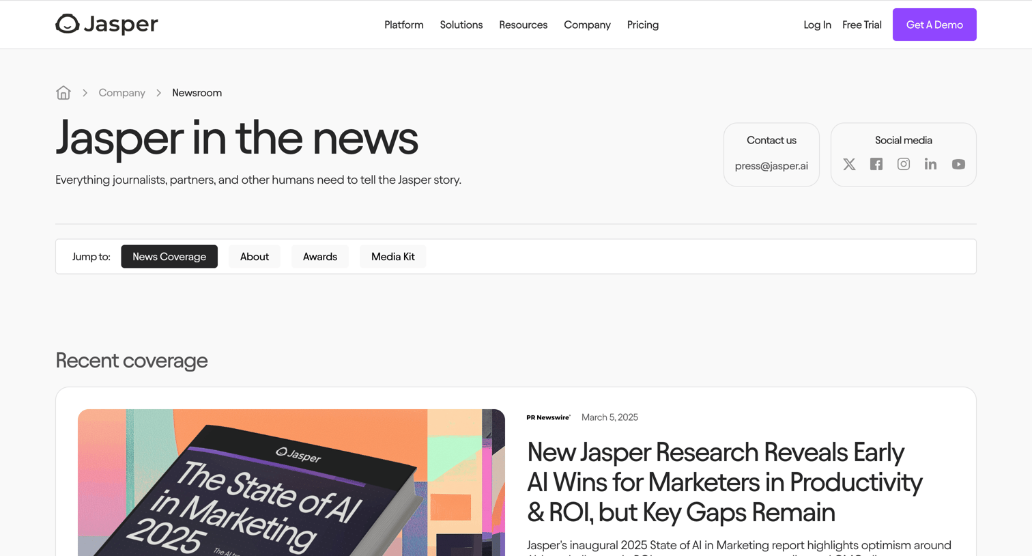This screenshot has height=556, width=1032.
Task: Open the Company navigation menu
Action: 587,25
